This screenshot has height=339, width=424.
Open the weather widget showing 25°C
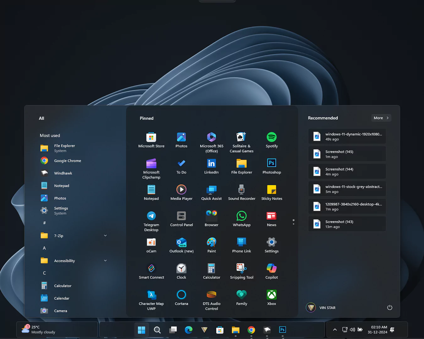[57, 330]
